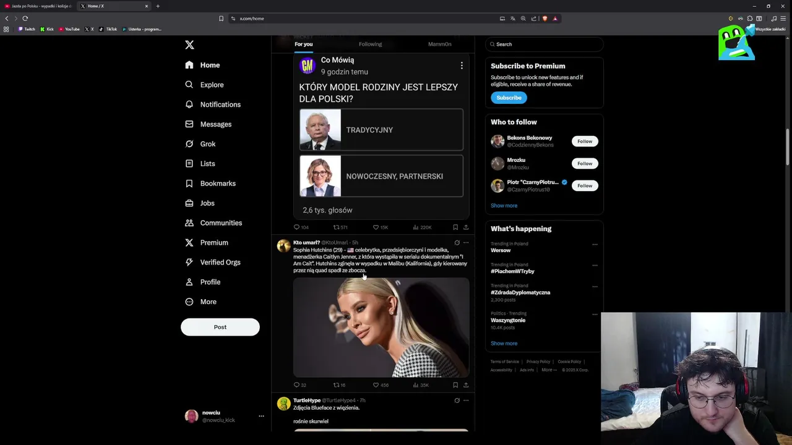Follow Bekons Bekonowy
The image size is (792, 445).
[x=585, y=142]
